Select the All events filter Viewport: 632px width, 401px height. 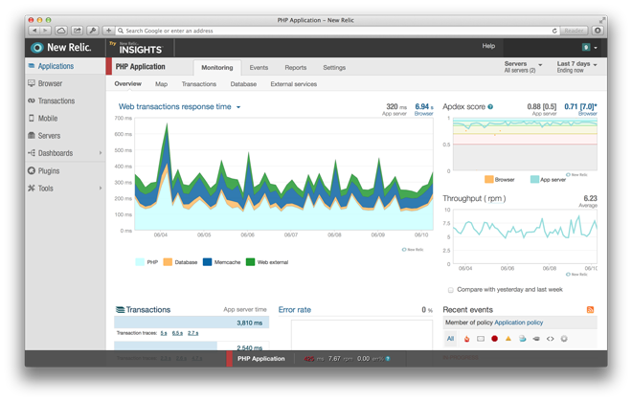pyautogui.click(x=450, y=339)
